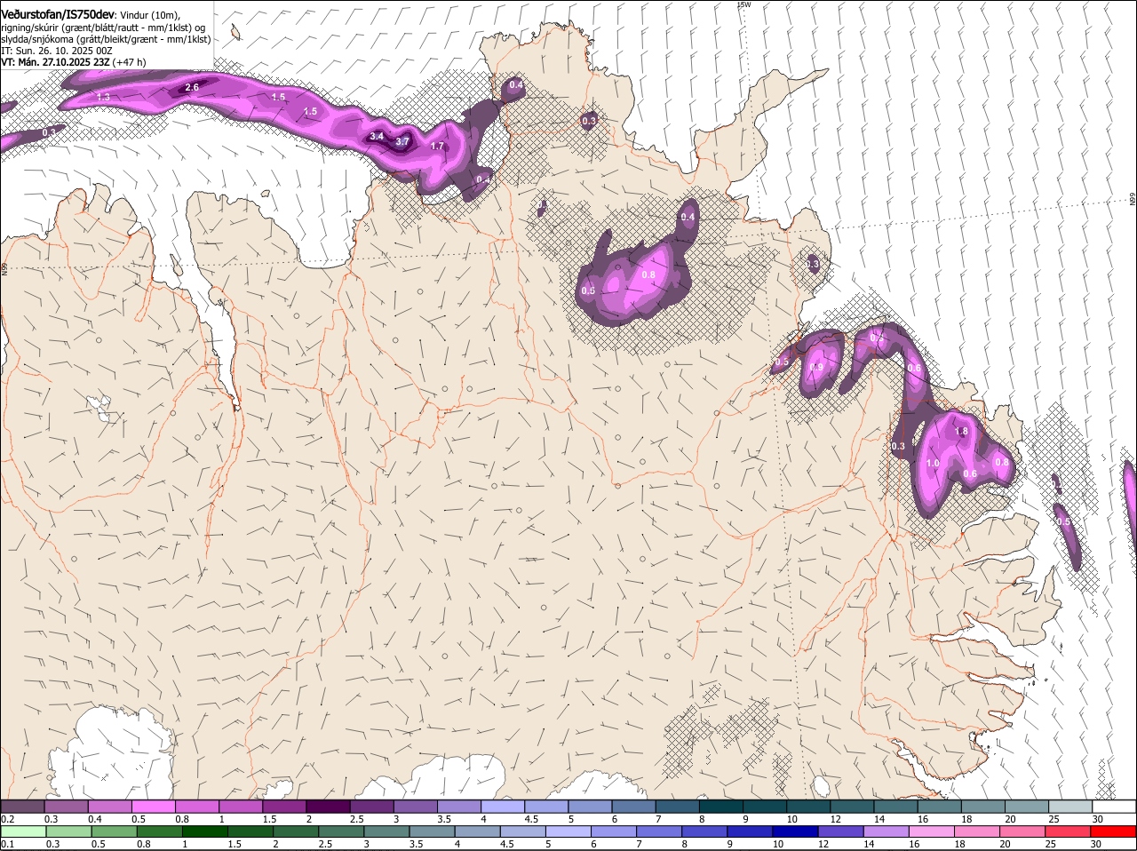Select snow scale swatch between 0.8 and 1
The width and height of the screenshot is (1137, 851).
click(196, 807)
